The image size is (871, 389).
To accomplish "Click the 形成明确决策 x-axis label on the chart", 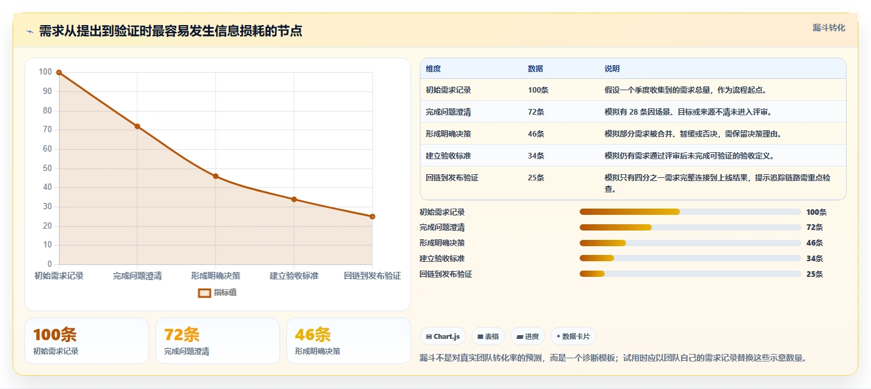I will 216,276.
